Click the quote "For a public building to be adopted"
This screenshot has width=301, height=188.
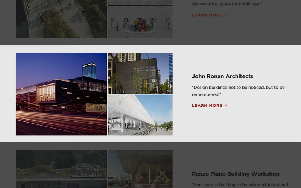tap(240, 185)
